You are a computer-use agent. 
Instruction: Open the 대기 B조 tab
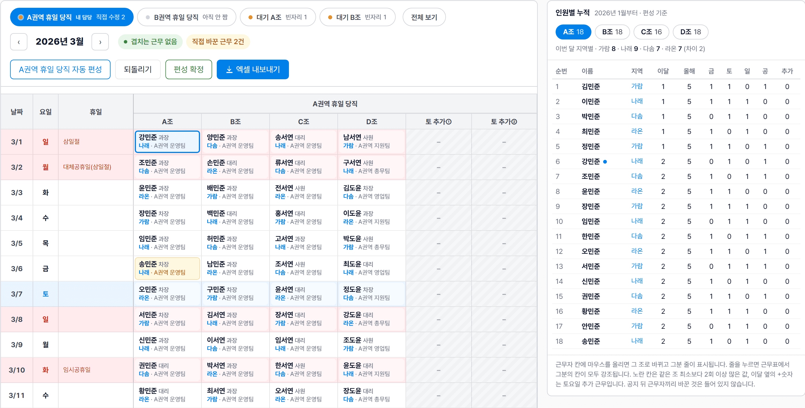[x=358, y=17]
